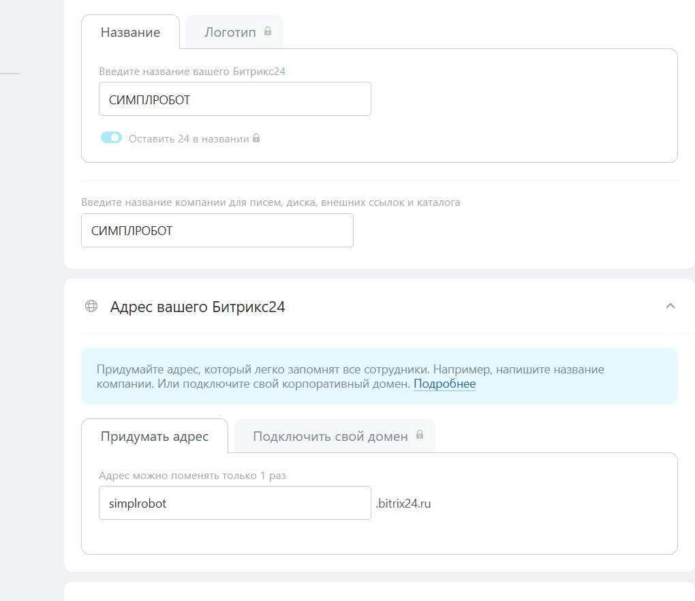Click the .bitrix24.ru domain suffix text
The width and height of the screenshot is (695, 601).
point(403,504)
